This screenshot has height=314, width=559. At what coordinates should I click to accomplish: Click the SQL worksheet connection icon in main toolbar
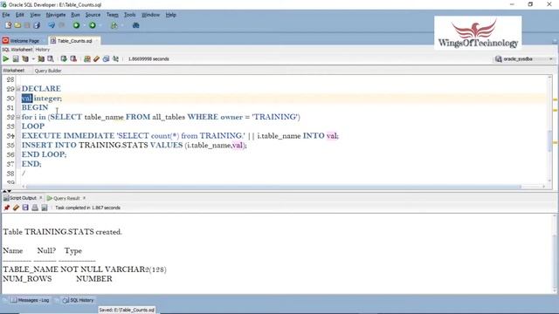114,25
